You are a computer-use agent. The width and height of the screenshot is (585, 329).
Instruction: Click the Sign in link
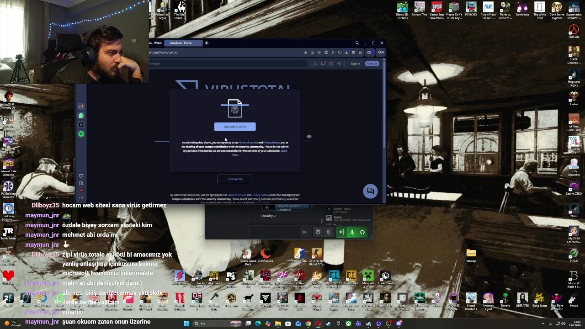(355, 64)
